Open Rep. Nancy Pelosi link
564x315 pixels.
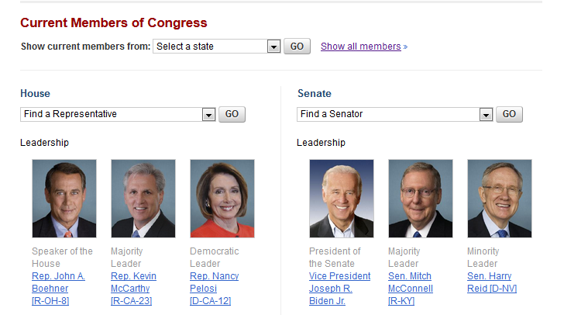click(x=215, y=289)
